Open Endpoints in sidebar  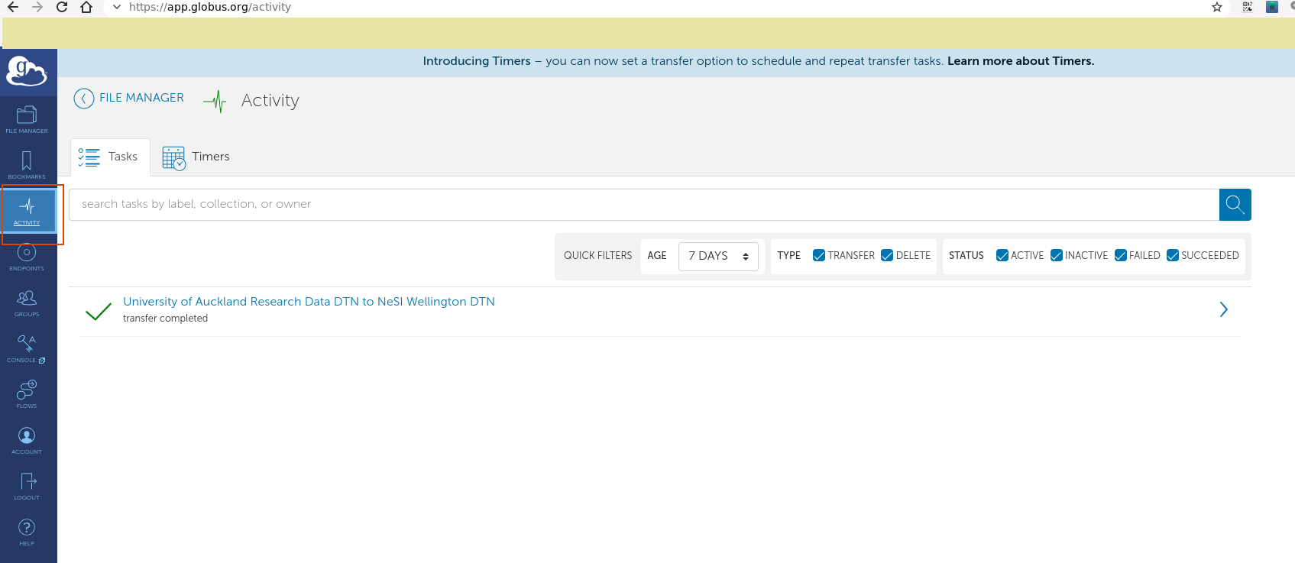pos(27,257)
